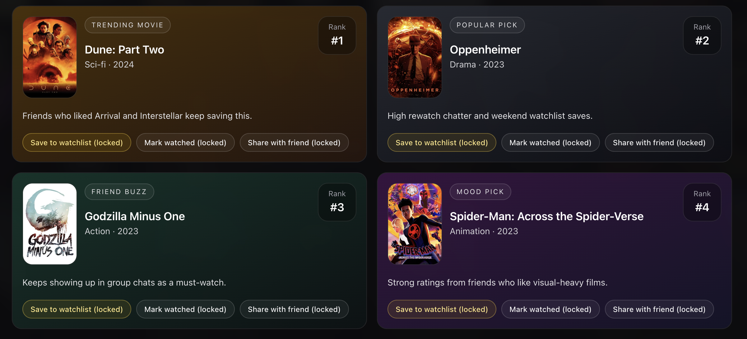Mark Oppenheimer as watched
The height and width of the screenshot is (339, 747).
click(x=550, y=142)
